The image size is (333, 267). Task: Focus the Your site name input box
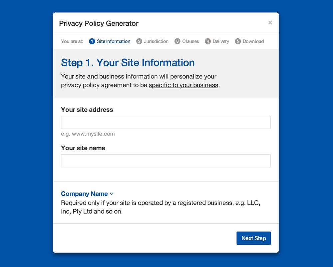click(166, 161)
